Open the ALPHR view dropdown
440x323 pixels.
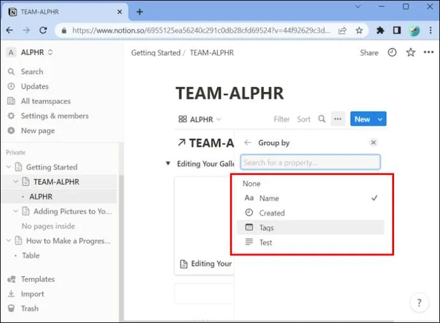200,119
